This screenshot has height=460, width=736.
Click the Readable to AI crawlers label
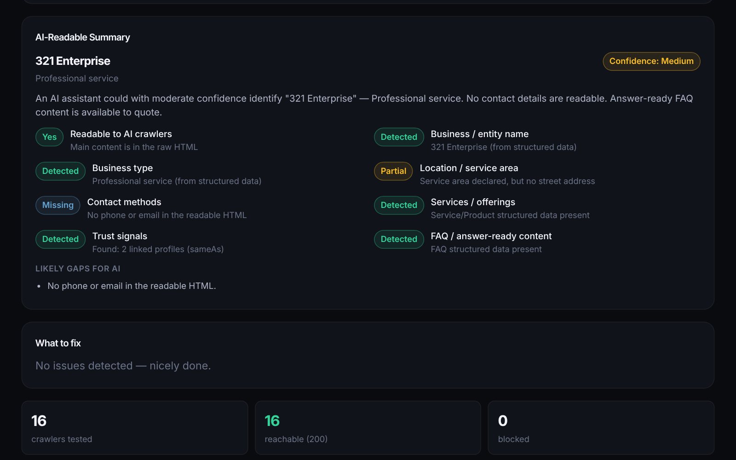click(121, 134)
